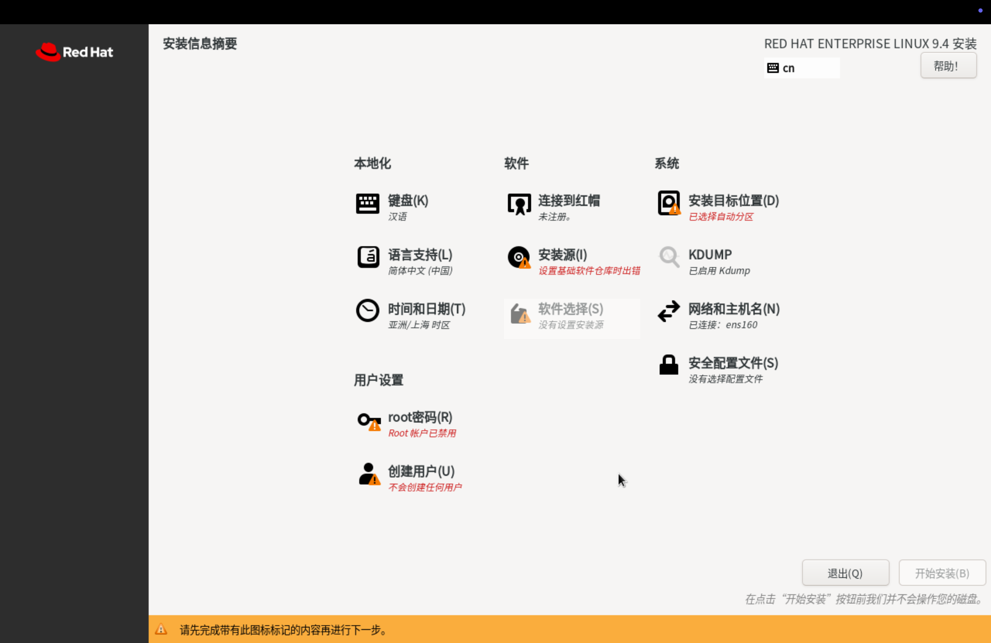Click the 'RED HAT ENTERPRISE LINUX 9.4 安装' title

(870, 43)
